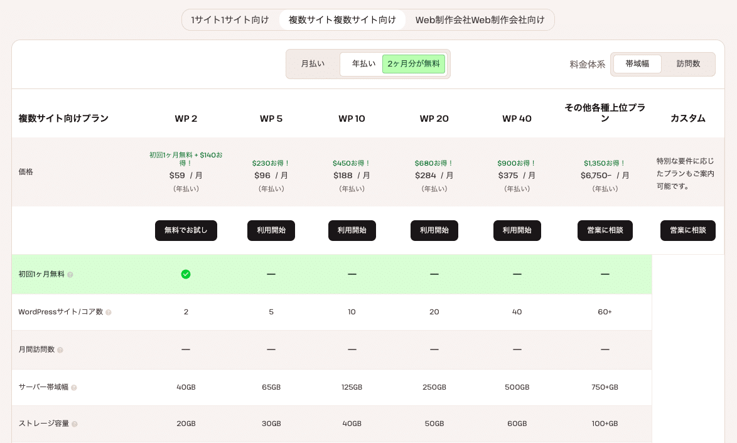This screenshot has height=443, width=737.
Task: Click 利用開始 under WP 5
Action: [x=271, y=230]
